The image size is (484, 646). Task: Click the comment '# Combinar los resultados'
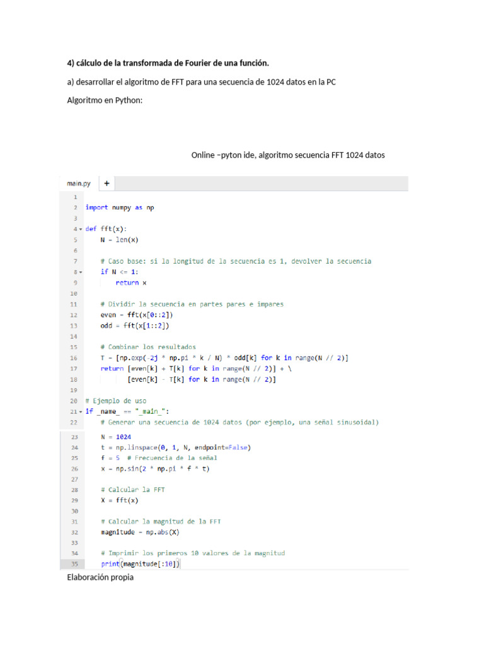pos(148,347)
